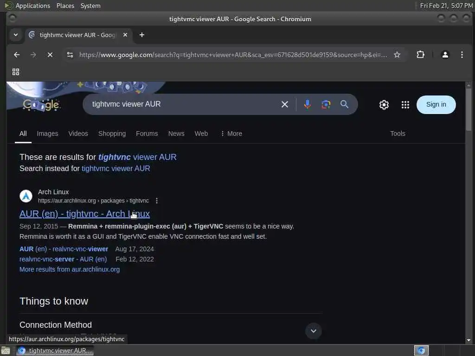The width and height of the screenshot is (475, 356).
Task: Open a new tab with plus button
Action: point(142,35)
